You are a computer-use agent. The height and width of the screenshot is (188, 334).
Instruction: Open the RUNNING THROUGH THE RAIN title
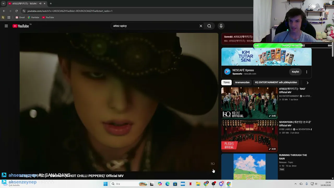[x=293, y=157]
